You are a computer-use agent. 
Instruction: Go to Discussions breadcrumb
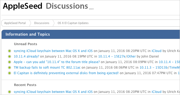(x=42, y=23)
